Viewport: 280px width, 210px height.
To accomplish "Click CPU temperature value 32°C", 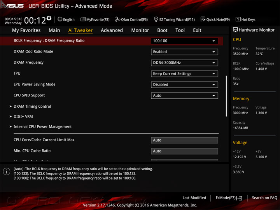I will (259, 54).
